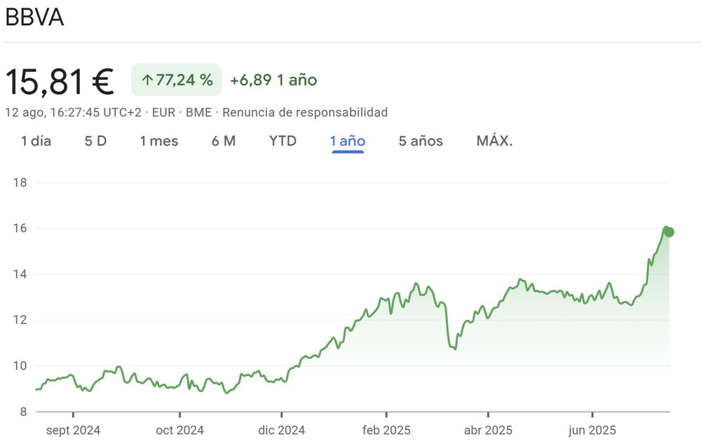Click the 10 y-axis value label
This screenshot has height=446, width=701.
click(x=20, y=365)
